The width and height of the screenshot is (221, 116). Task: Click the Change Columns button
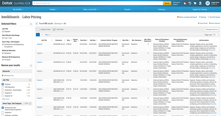[x=211, y=29]
